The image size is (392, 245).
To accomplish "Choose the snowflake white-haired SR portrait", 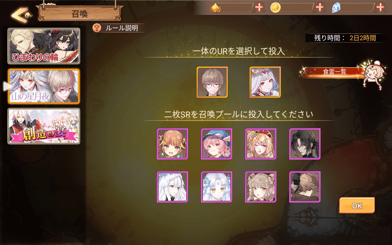I will pos(217,187).
